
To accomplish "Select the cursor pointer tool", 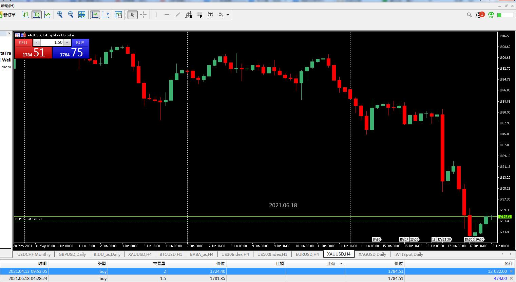I will (132, 15).
